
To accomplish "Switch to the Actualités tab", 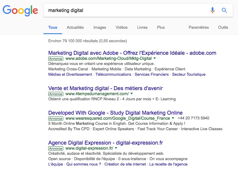I will pos(75,28).
